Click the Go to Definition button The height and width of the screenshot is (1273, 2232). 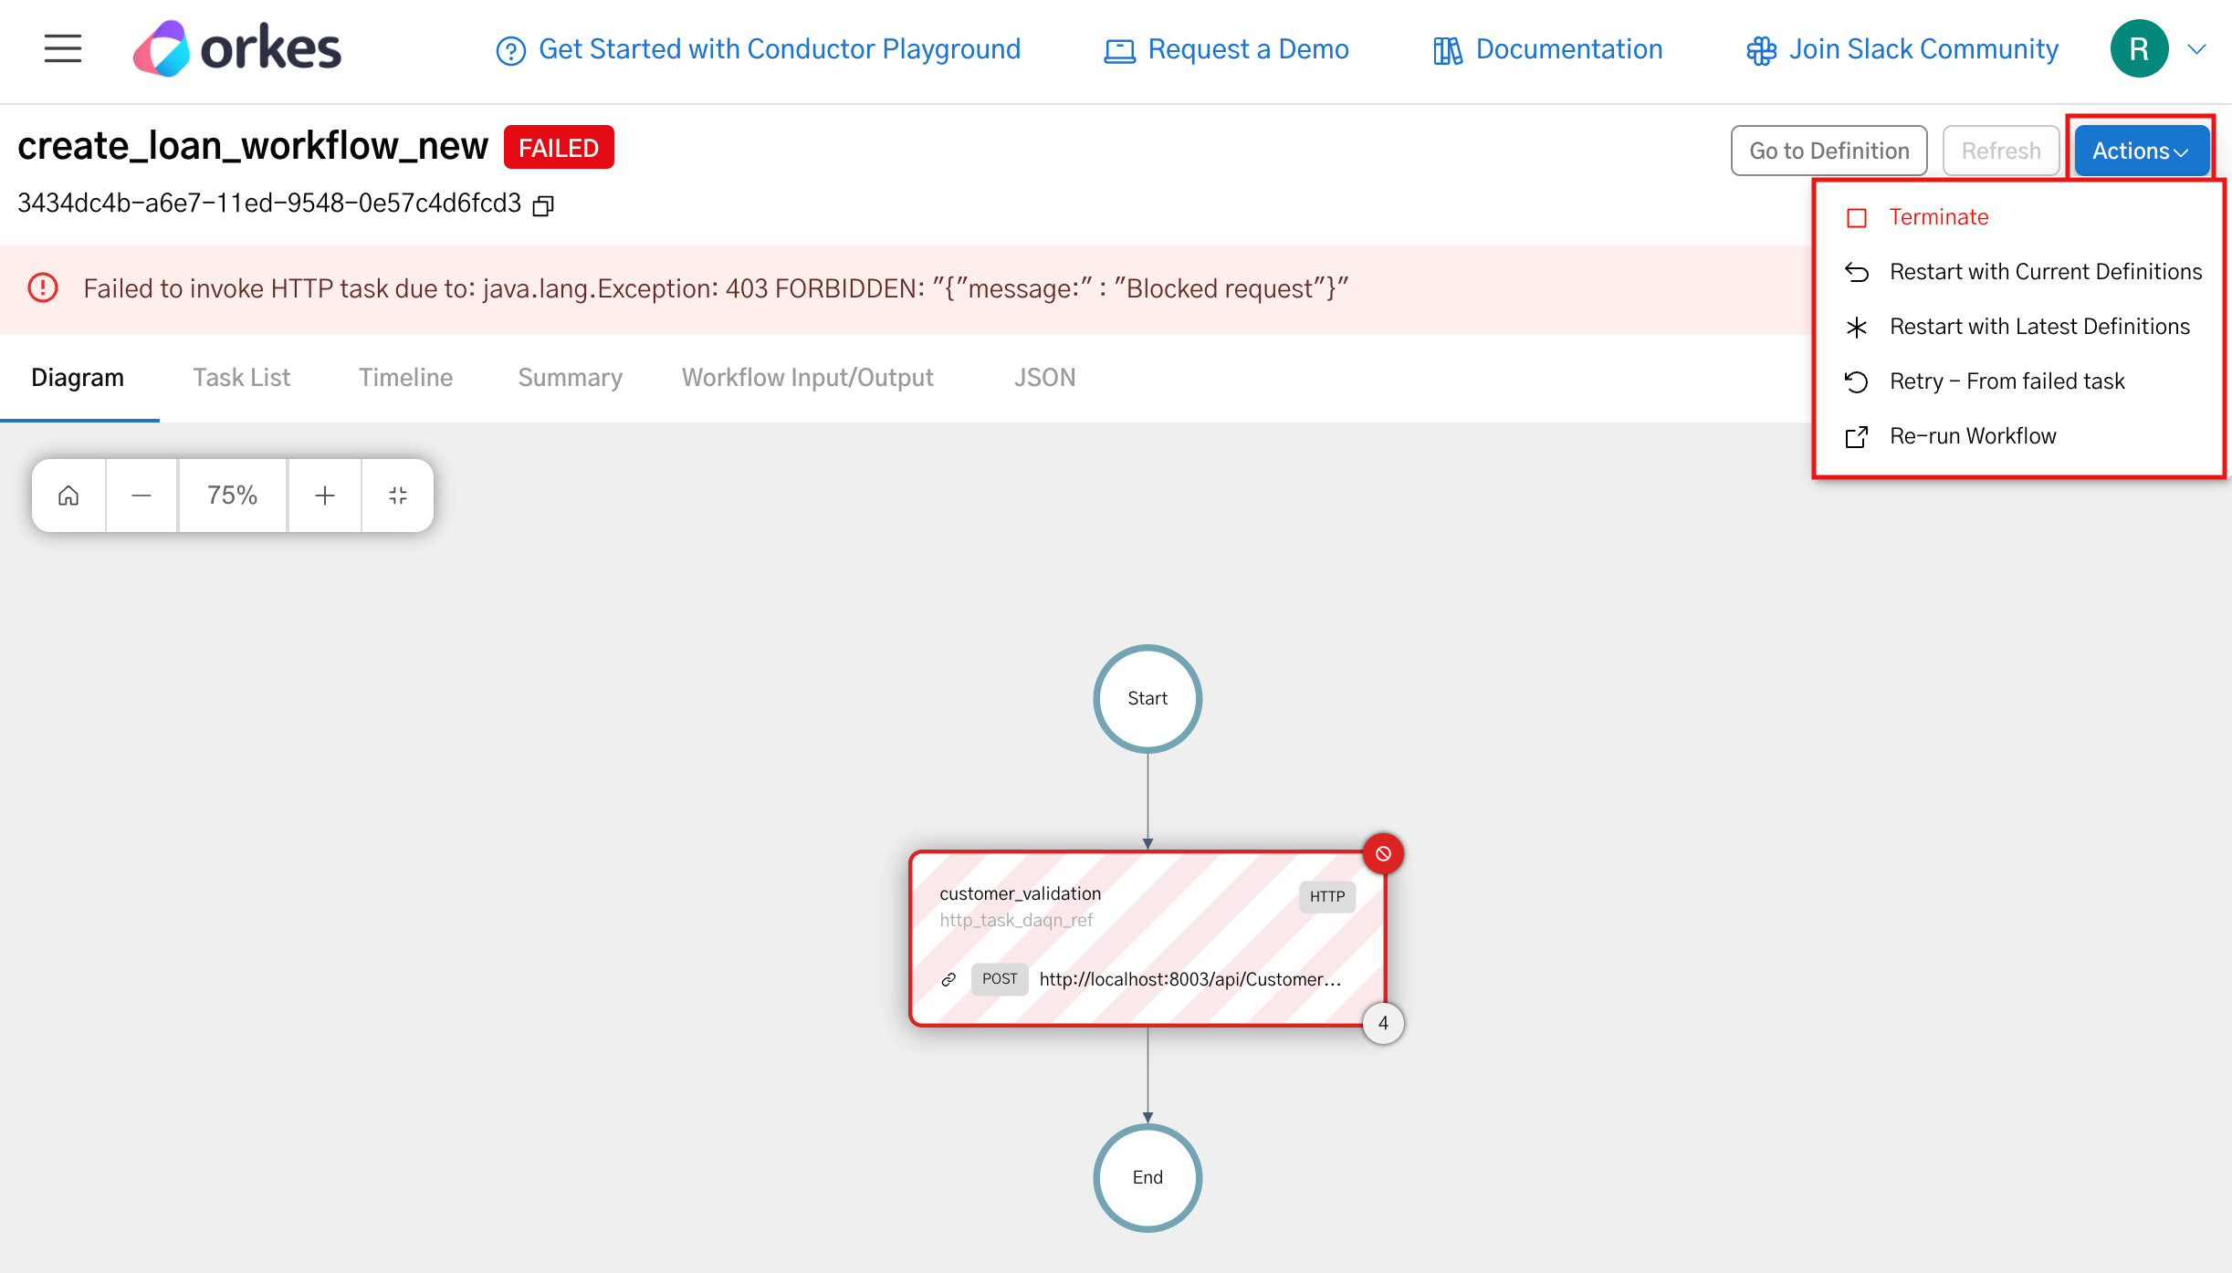(x=1829, y=150)
